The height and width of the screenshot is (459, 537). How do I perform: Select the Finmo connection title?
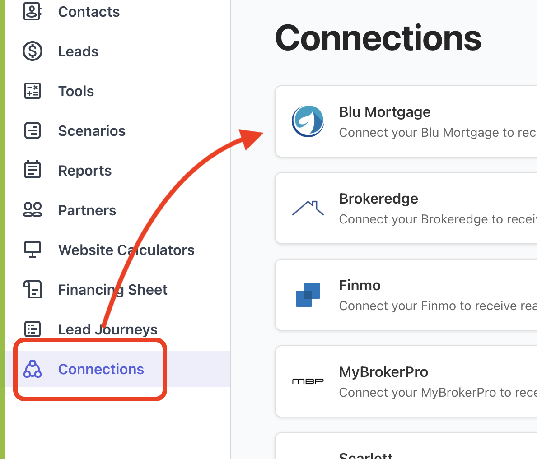point(360,285)
